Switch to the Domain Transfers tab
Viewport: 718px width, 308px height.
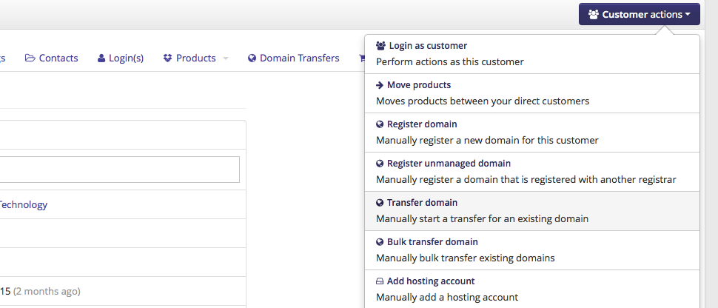pyautogui.click(x=294, y=58)
